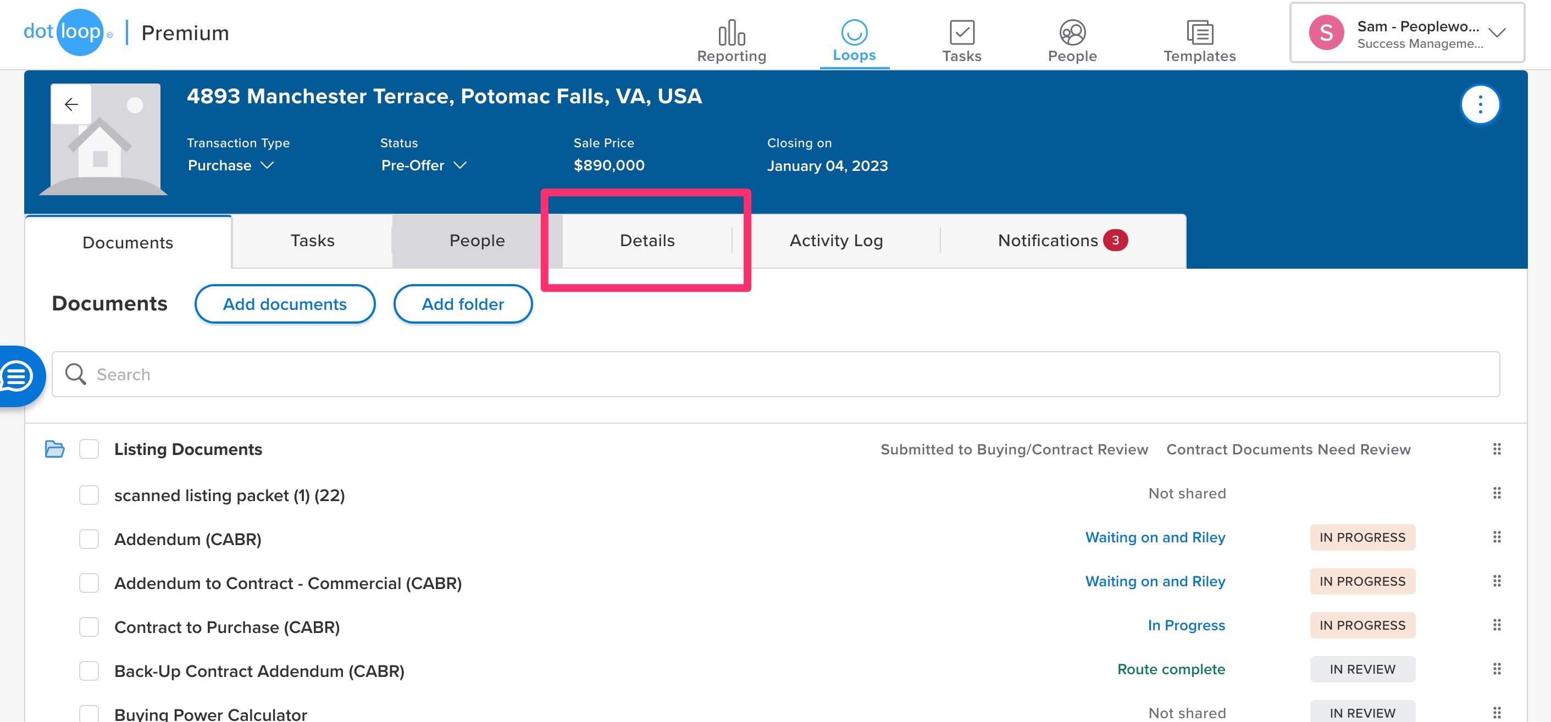The width and height of the screenshot is (1551, 722).
Task: Click the Loops circular icon
Action: coord(854,32)
